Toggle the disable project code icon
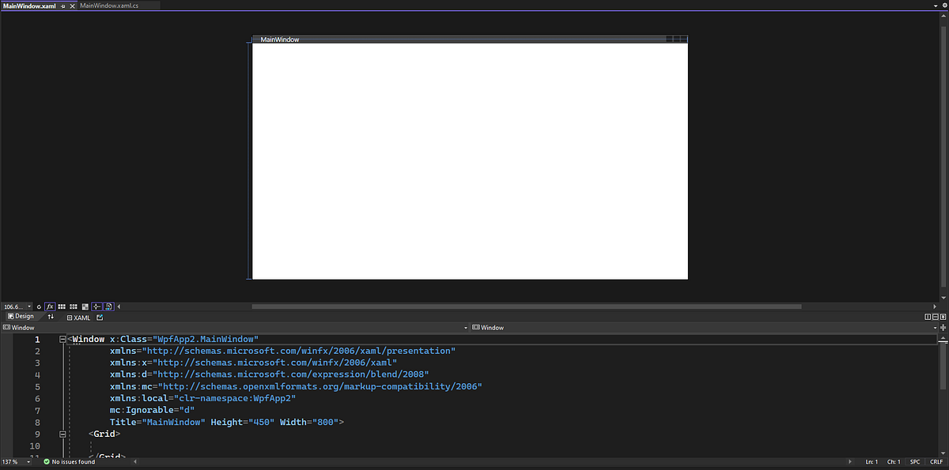949x470 pixels. pos(108,306)
